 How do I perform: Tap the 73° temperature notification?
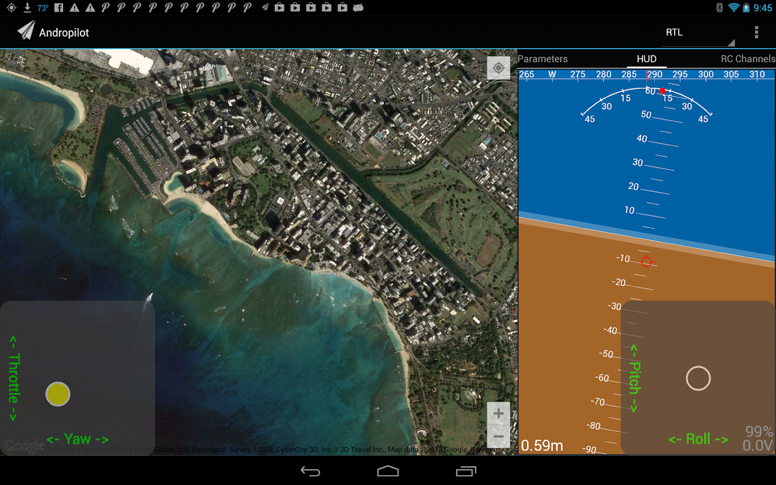tap(43, 8)
